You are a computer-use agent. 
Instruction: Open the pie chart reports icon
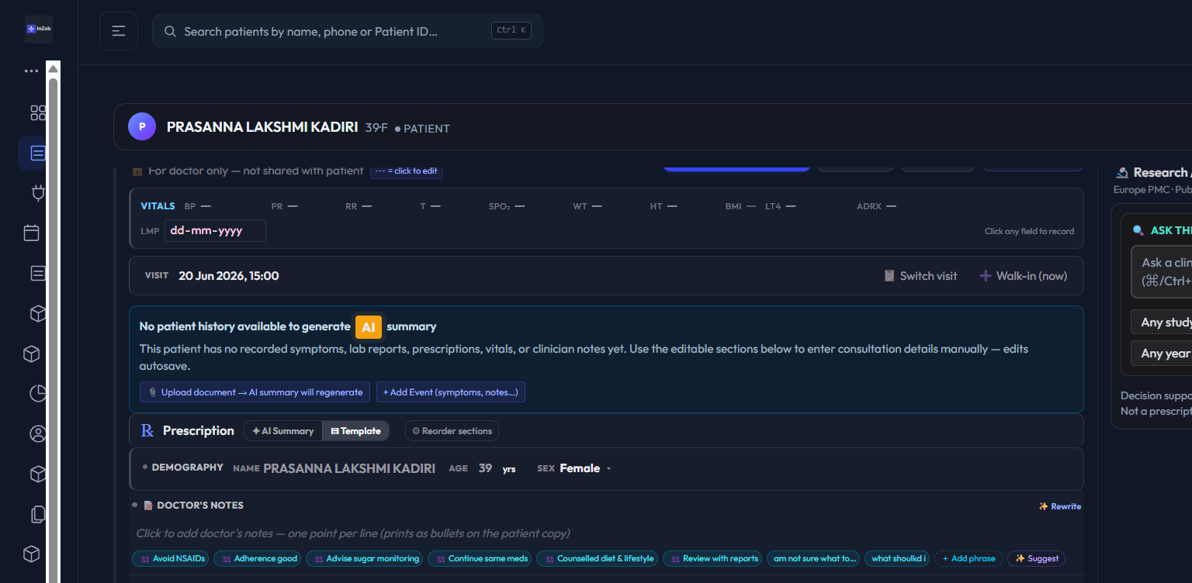pos(38,394)
